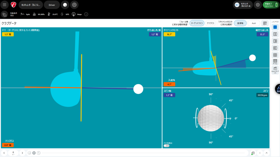
Task: Open the trajectory optimizer icon
Action: (x=275, y=70)
